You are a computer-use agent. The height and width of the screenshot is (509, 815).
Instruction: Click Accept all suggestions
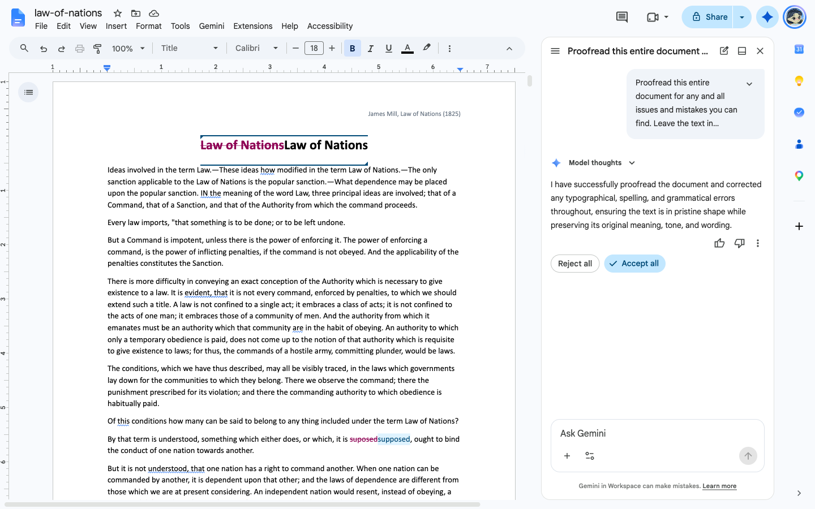(x=634, y=264)
